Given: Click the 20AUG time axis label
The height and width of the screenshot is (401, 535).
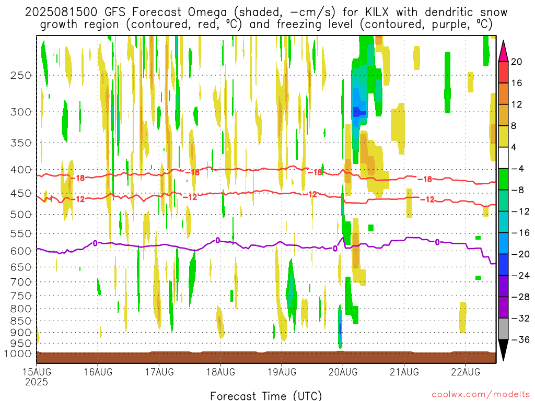Looking at the screenshot, I should [x=343, y=372].
